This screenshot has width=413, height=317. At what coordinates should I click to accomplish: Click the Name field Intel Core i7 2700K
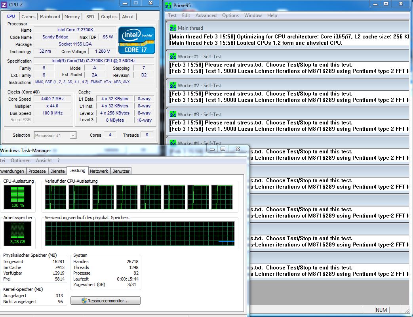[x=75, y=30]
